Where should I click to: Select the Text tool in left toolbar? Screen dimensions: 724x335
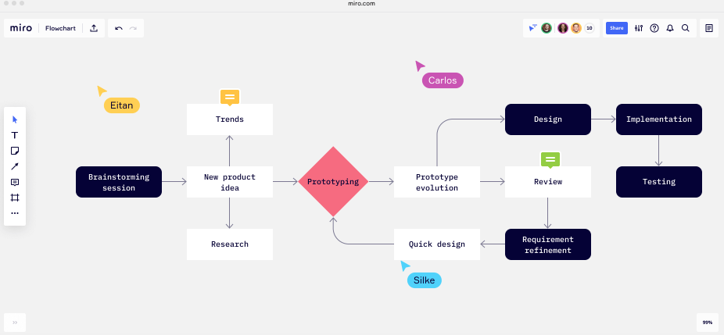tap(15, 135)
